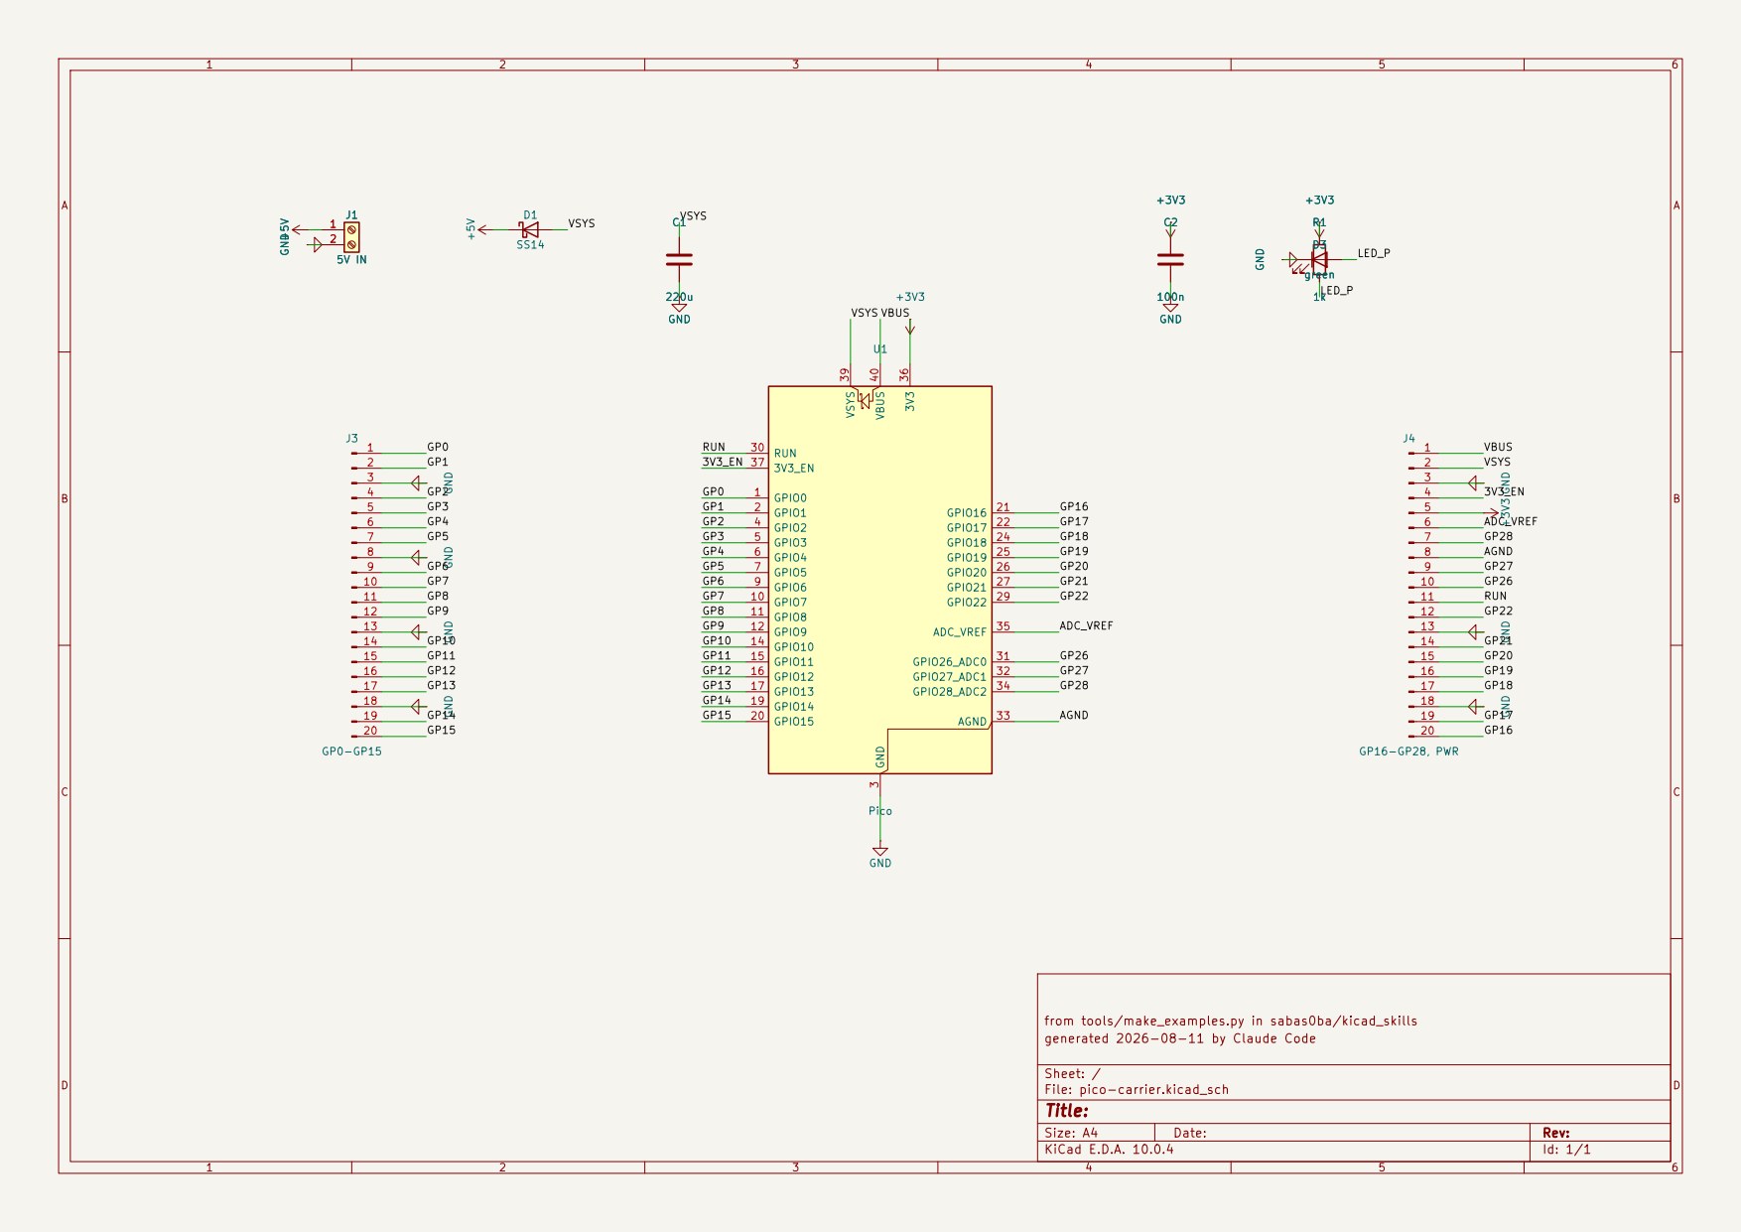Click the 'Rev:' field in title block
The width and height of the screenshot is (1741, 1232).
[1555, 1133]
